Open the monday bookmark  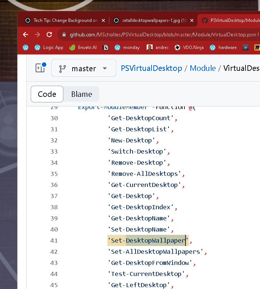(127, 47)
